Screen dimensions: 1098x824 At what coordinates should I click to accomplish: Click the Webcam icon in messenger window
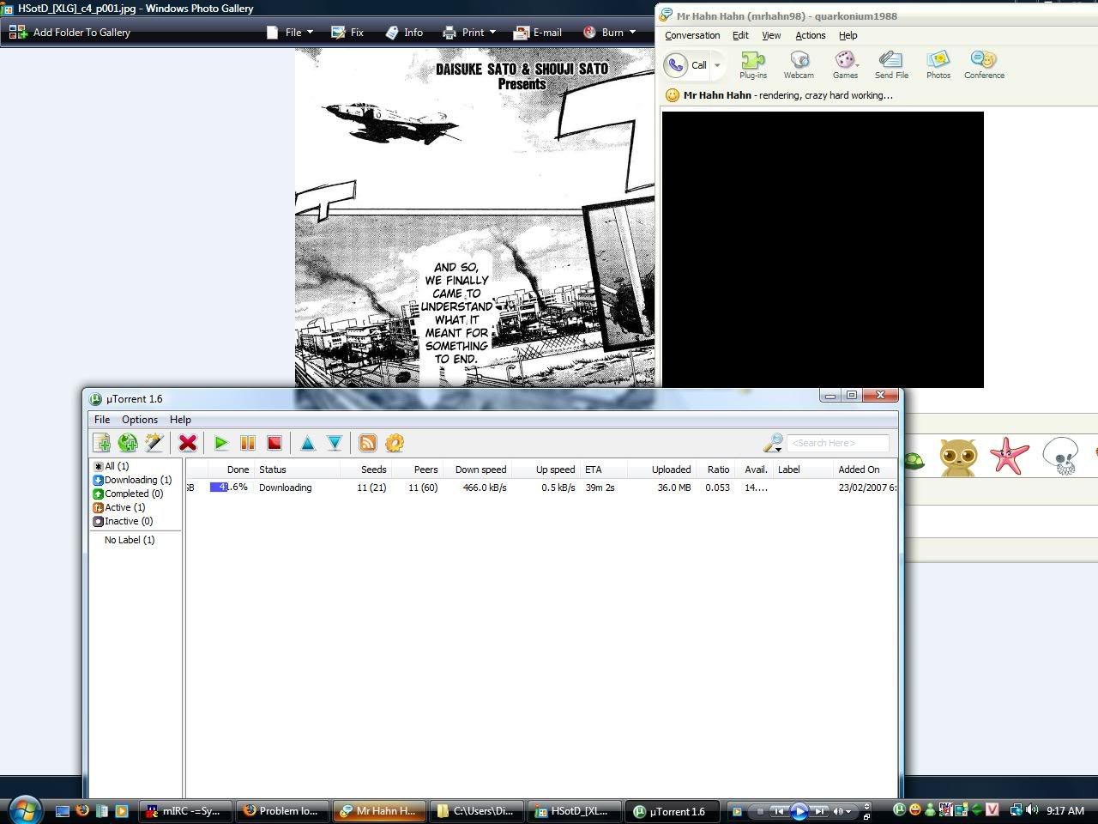pyautogui.click(x=799, y=64)
